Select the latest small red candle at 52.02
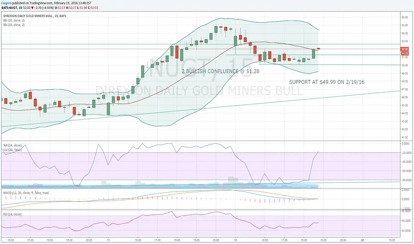414x244 pixels. tap(318, 48)
